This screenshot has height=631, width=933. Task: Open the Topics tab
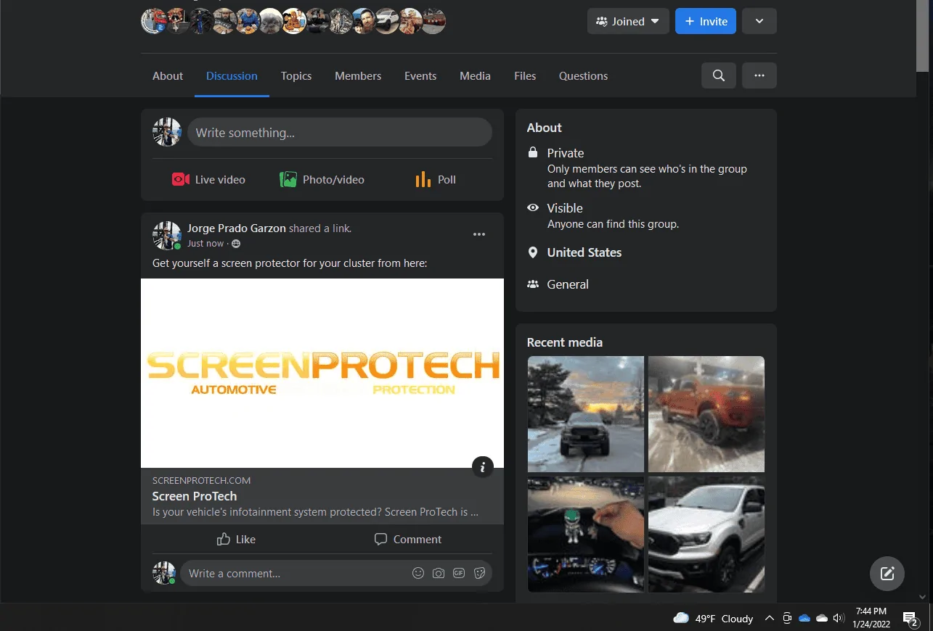click(x=296, y=75)
